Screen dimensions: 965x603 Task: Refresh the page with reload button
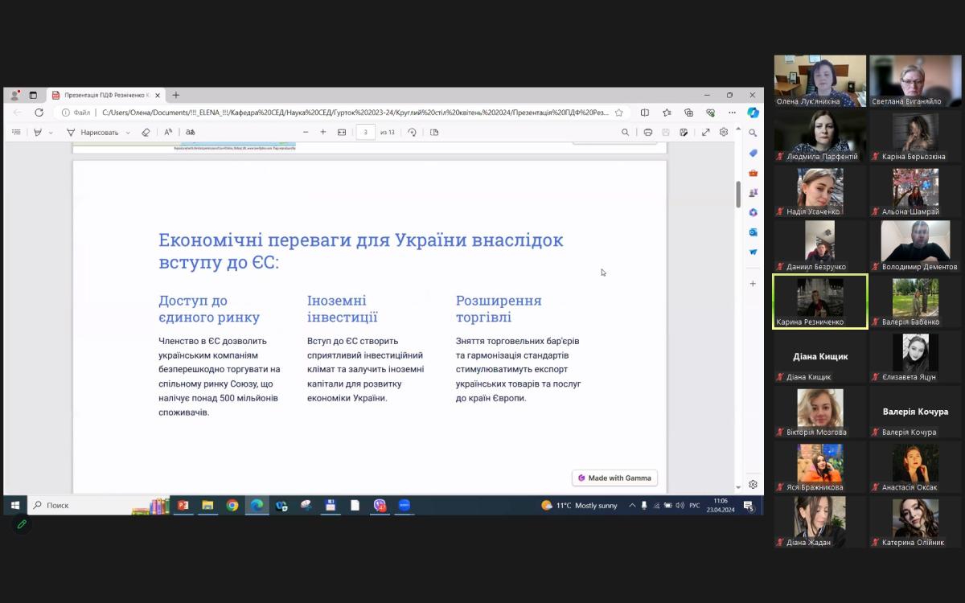pos(39,113)
